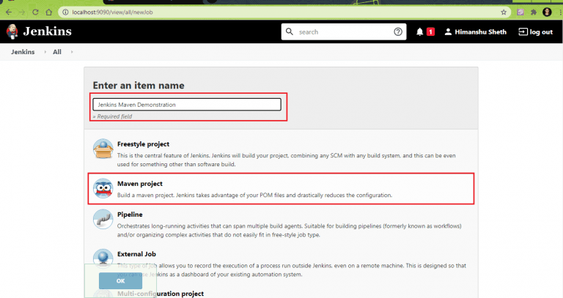This screenshot has width=563, height=298.
Task: Select the Freestyle project icon
Action: click(x=103, y=149)
